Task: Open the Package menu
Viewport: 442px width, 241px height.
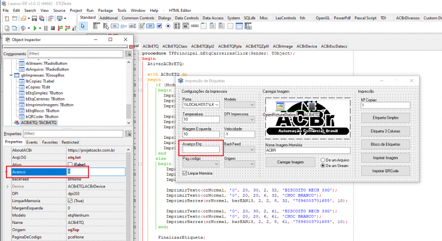Action: [x=105, y=11]
